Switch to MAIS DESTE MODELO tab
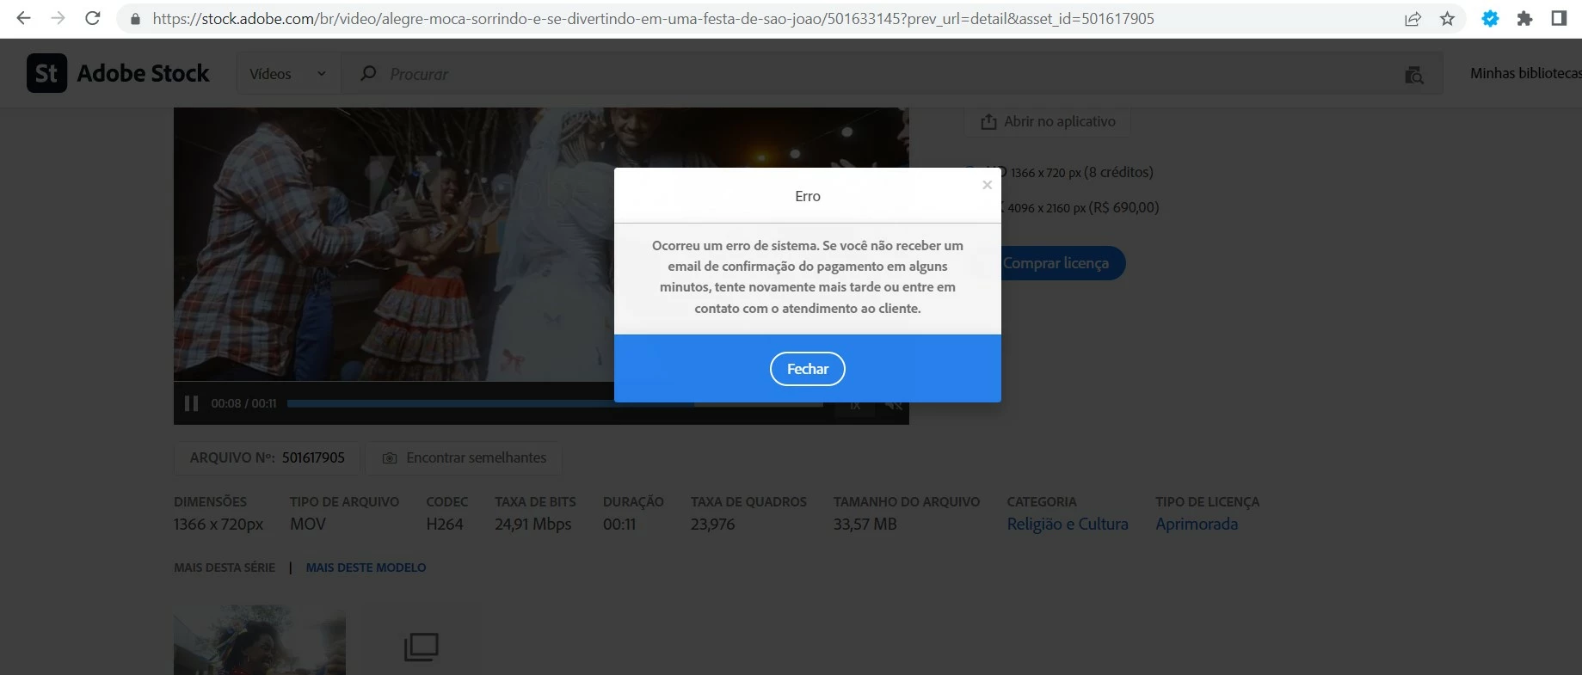 (366, 568)
